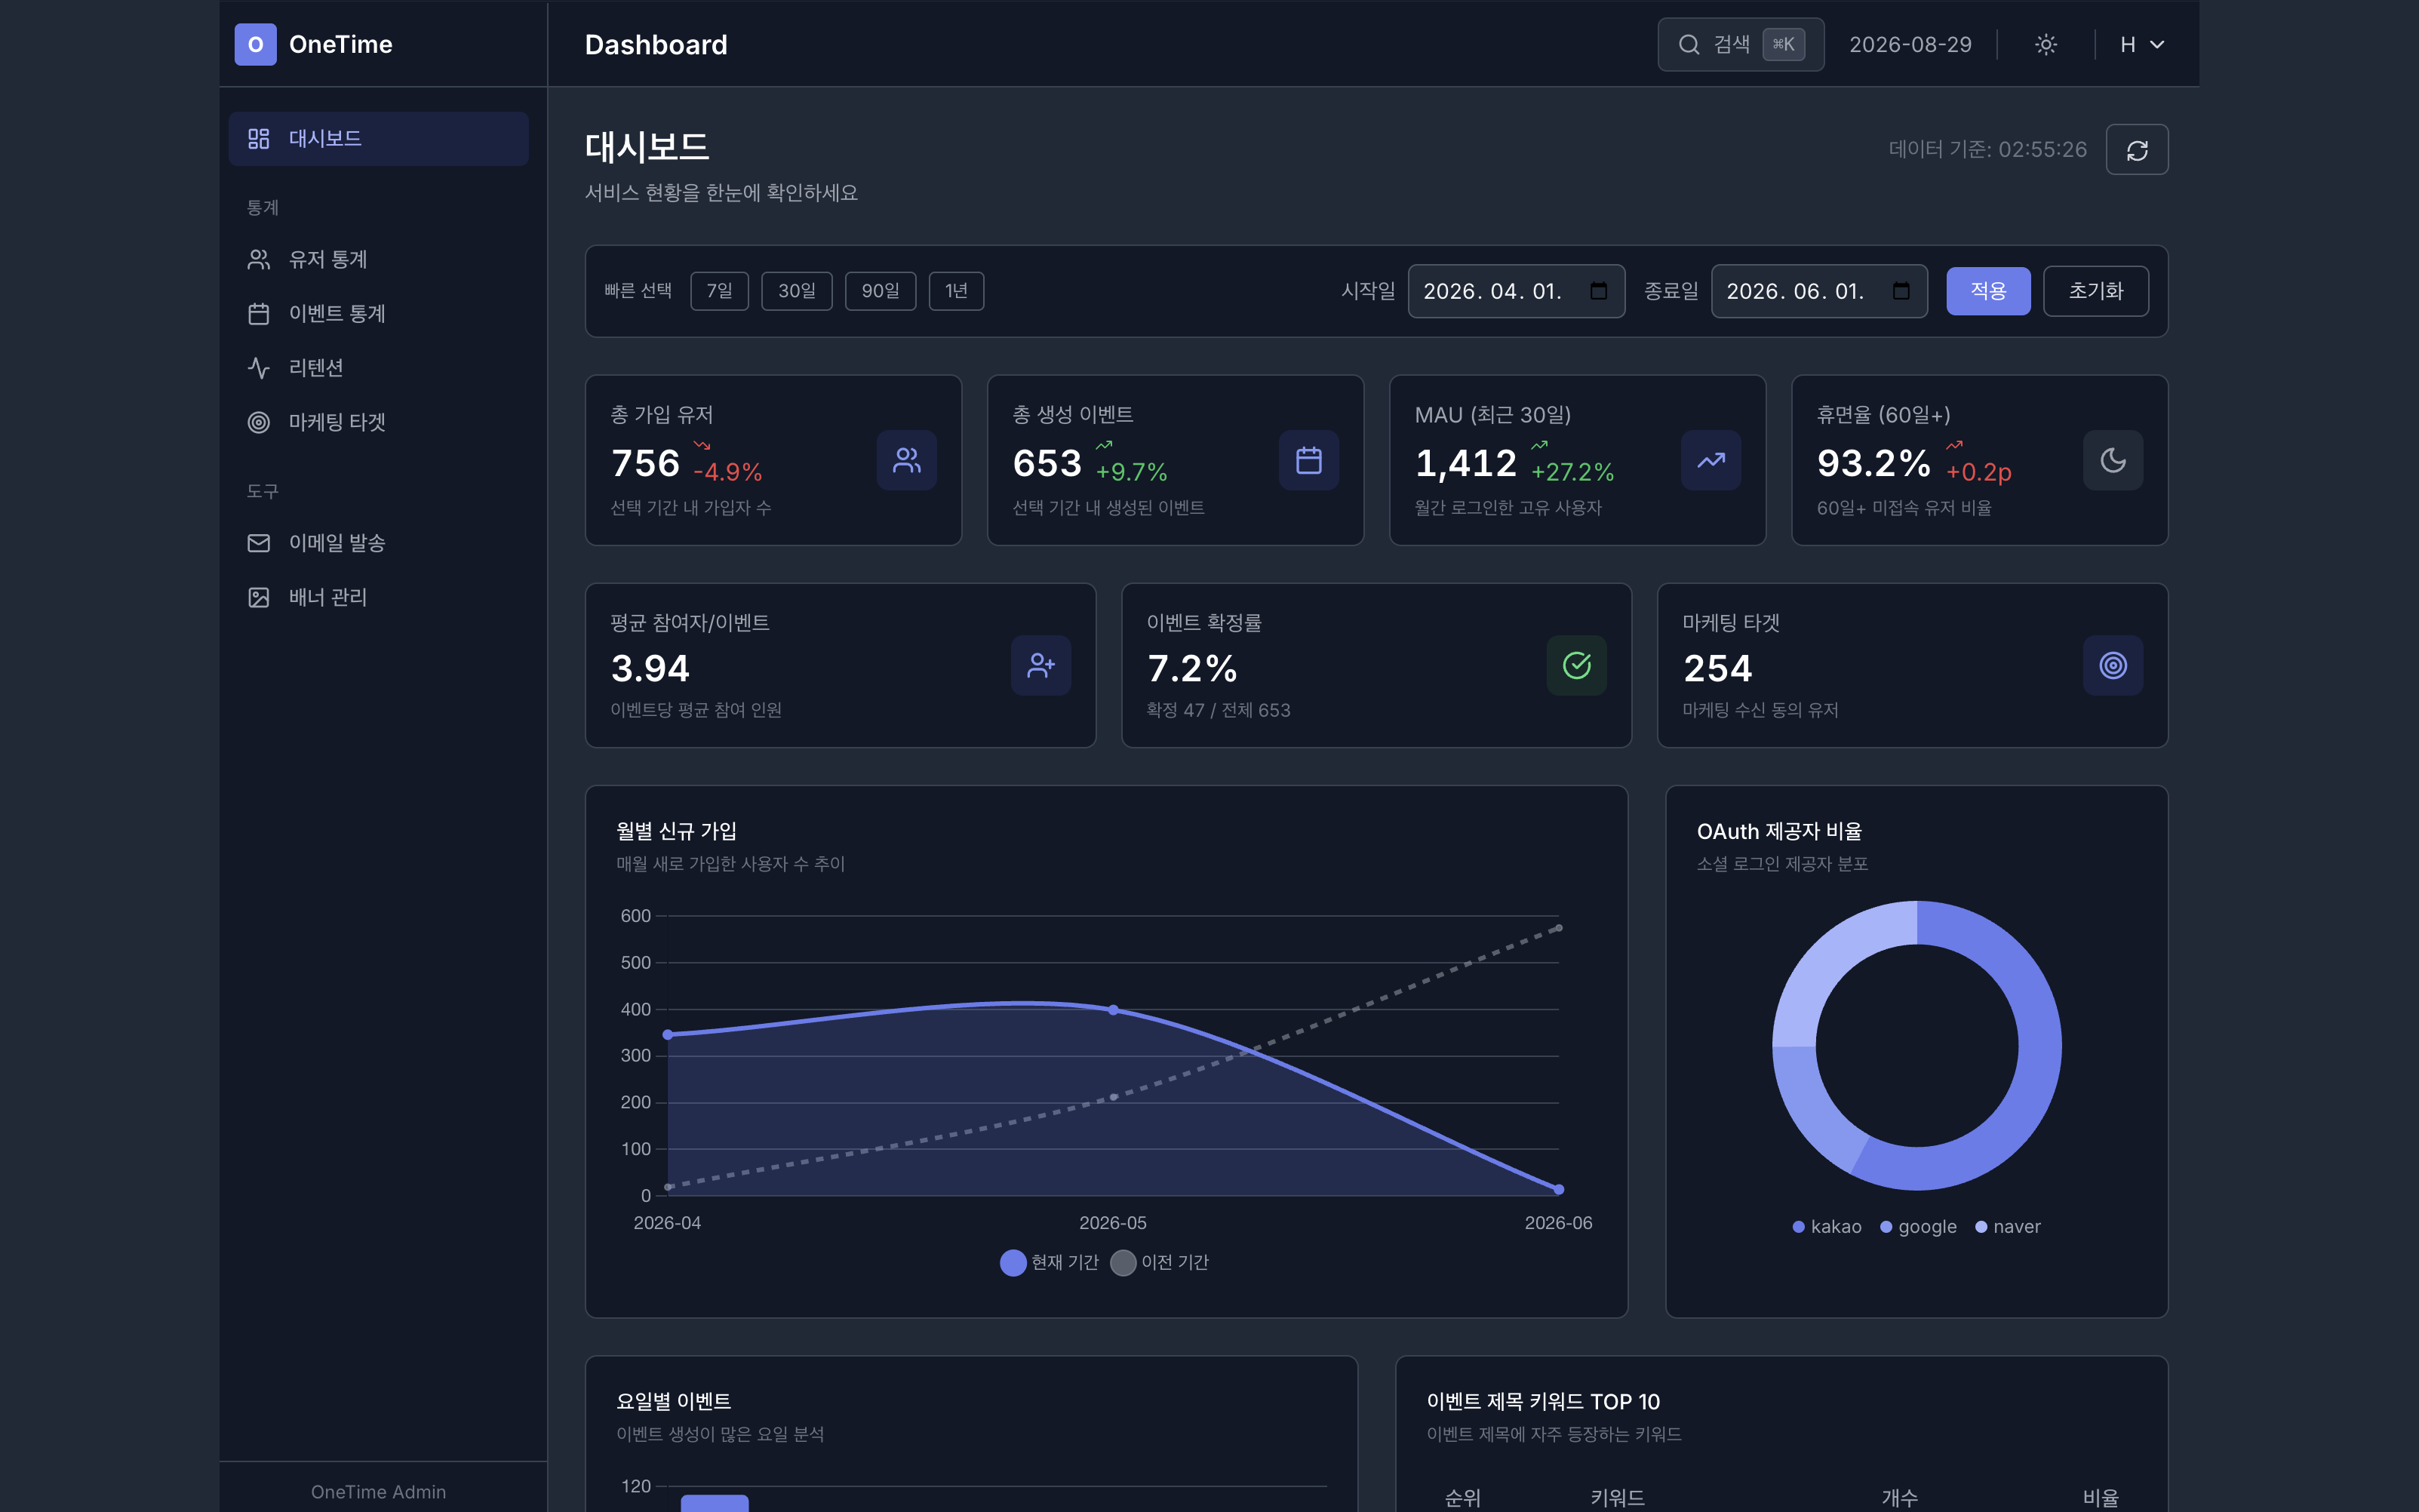Image resolution: width=2419 pixels, height=1512 pixels.
Task: Click the naver legend item
Action: [x=2008, y=1227]
